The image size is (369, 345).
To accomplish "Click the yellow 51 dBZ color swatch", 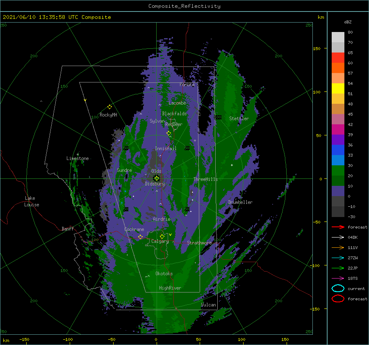I will point(338,88).
